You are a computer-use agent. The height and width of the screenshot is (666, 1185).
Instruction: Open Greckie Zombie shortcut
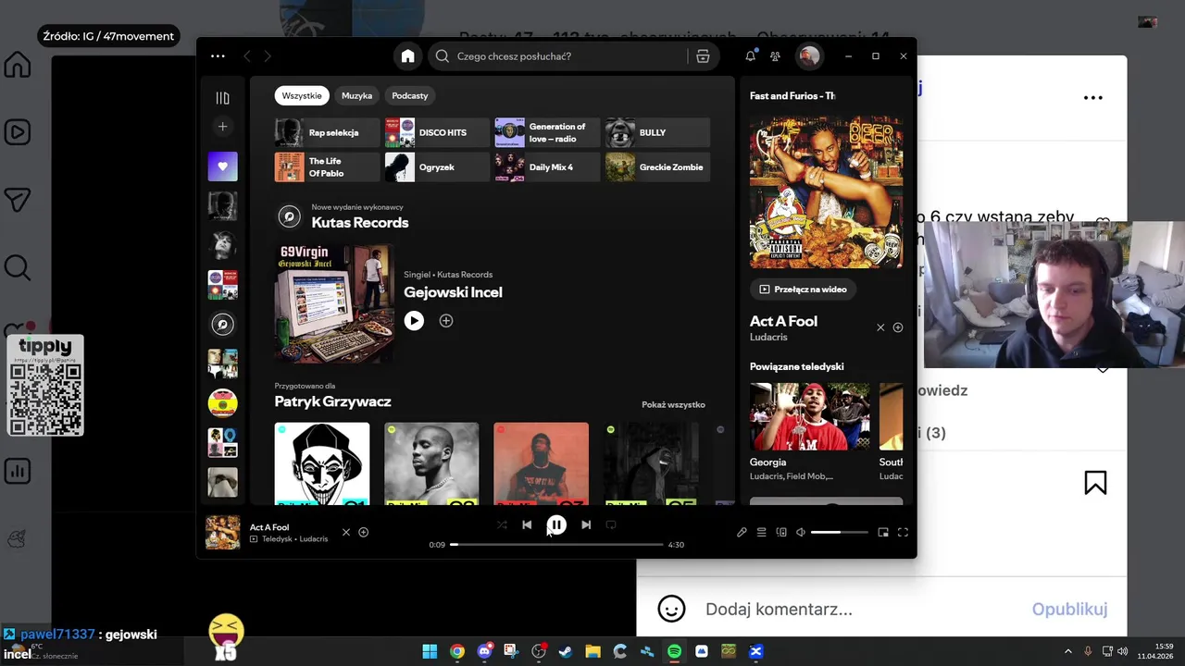(657, 167)
